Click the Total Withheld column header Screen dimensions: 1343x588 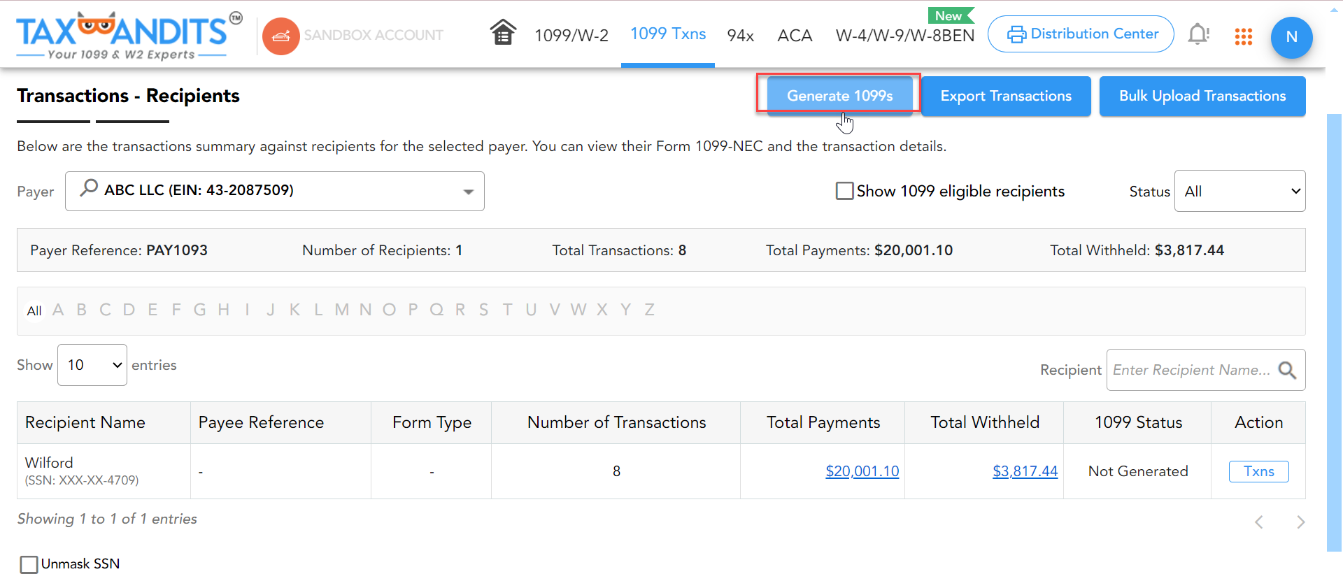click(x=985, y=422)
